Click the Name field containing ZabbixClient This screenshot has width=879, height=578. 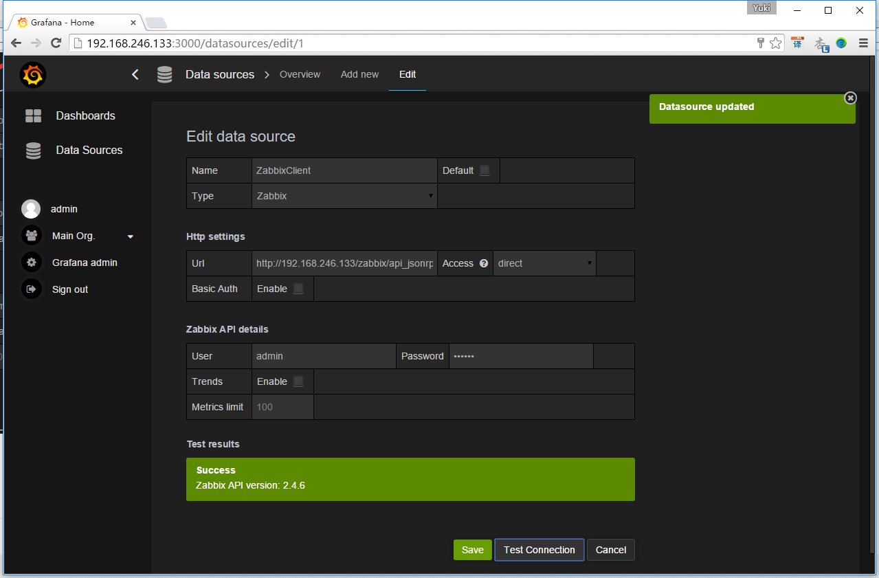tap(345, 170)
